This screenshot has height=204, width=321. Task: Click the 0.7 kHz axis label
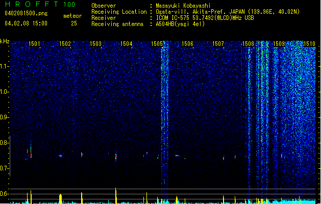[4, 168]
